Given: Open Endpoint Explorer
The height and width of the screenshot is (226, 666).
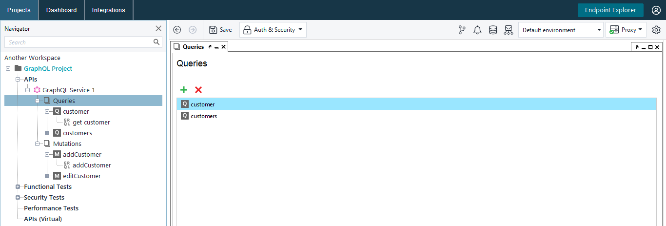Looking at the screenshot, I should [x=610, y=10].
